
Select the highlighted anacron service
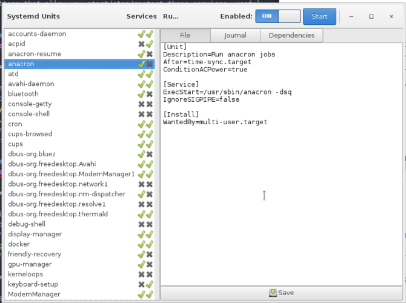click(79, 64)
